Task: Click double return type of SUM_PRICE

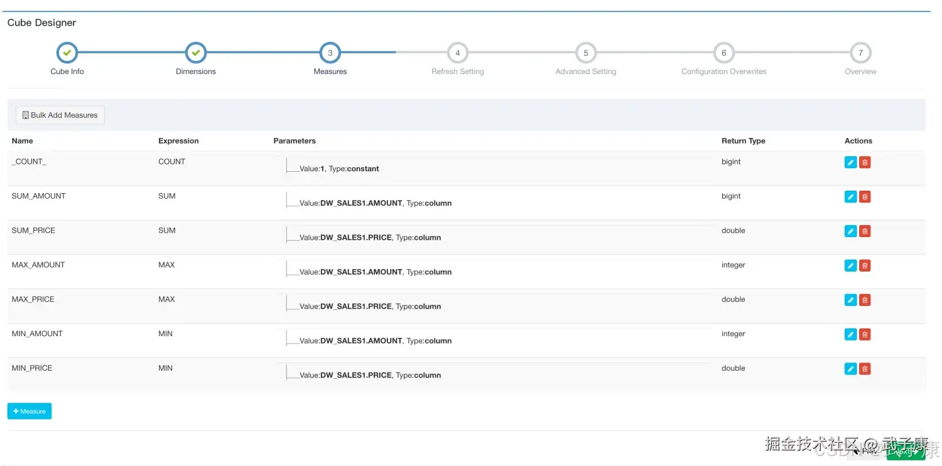Action: click(734, 231)
